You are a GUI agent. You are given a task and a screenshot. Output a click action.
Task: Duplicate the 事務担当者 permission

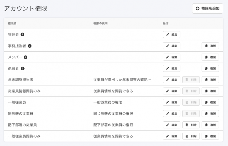(210, 46)
